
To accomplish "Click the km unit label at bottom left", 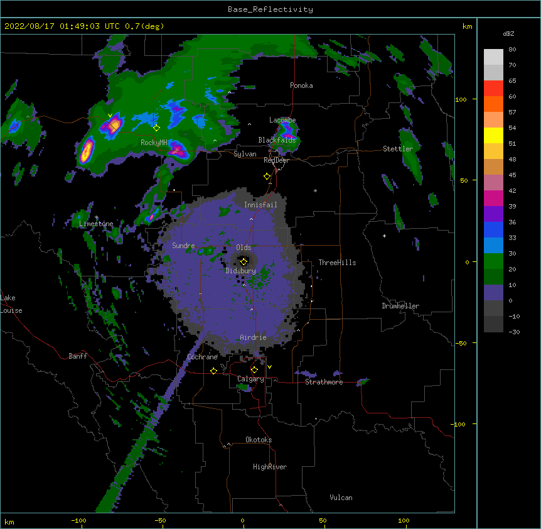I will pyautogui.click(x=9, y=522).
